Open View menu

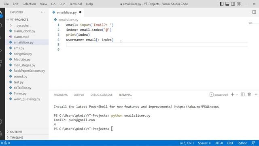point(43,4)
